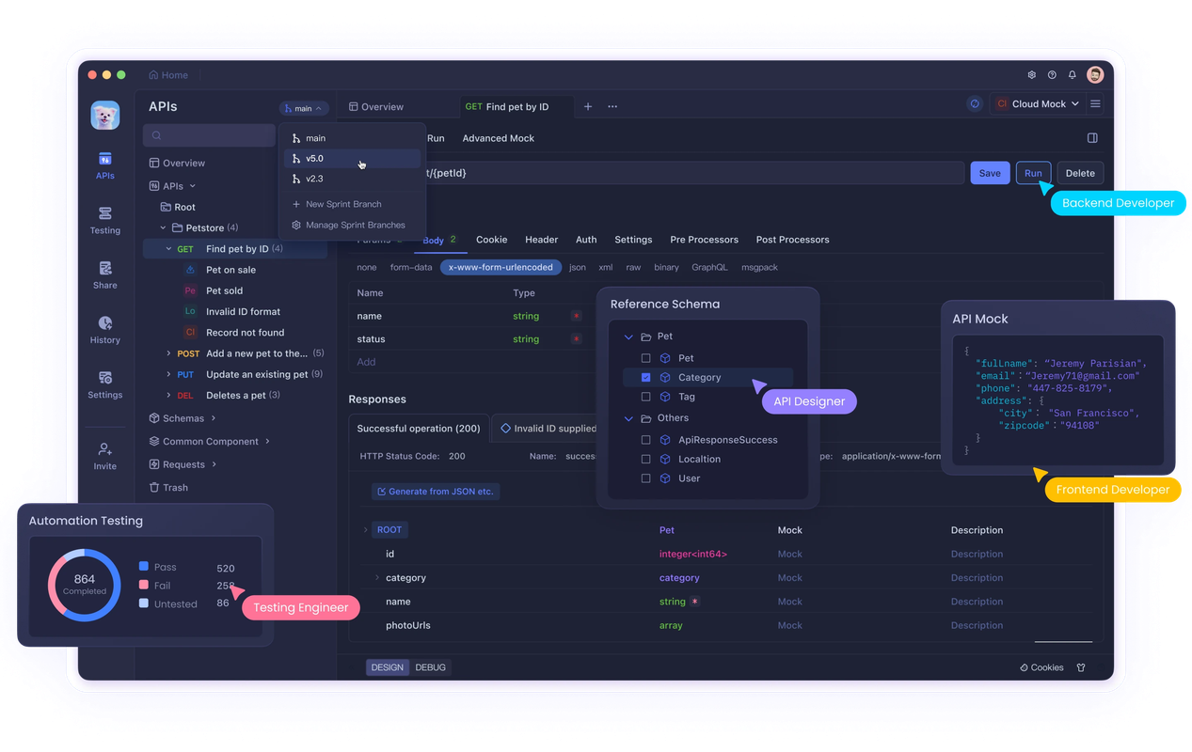Check the Tag schema checkbox

[x=645, y=397]
